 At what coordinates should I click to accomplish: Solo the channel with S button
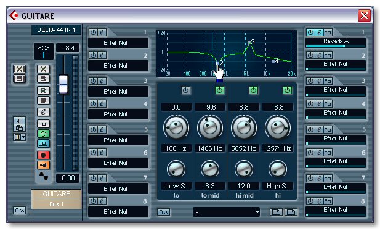click(43, 79)
